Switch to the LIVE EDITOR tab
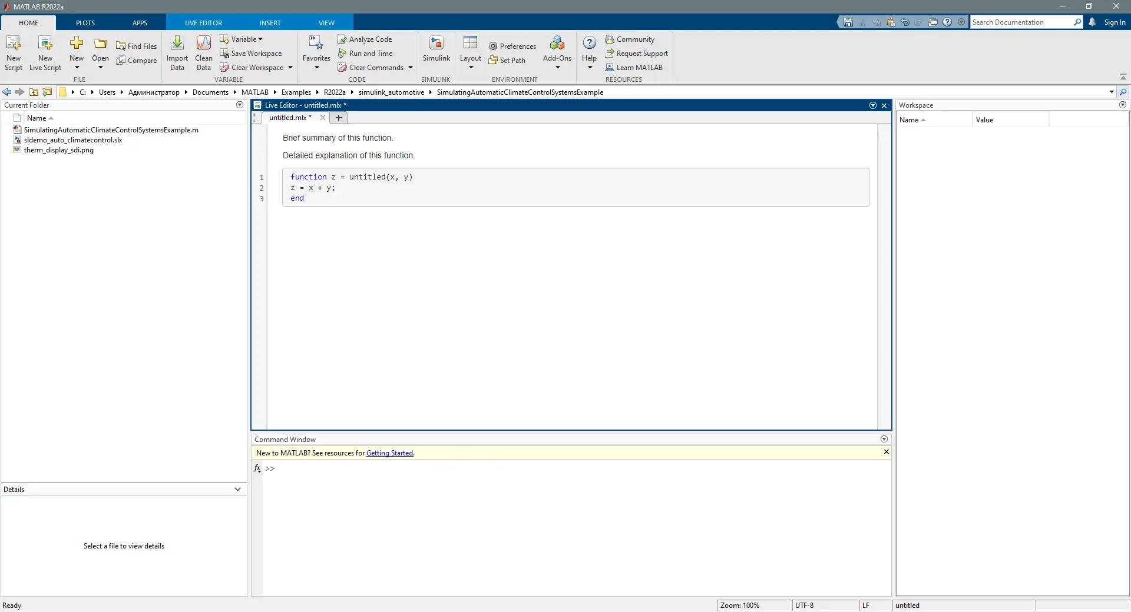Viewport: 1131px width, 612px height. (203, 22)
